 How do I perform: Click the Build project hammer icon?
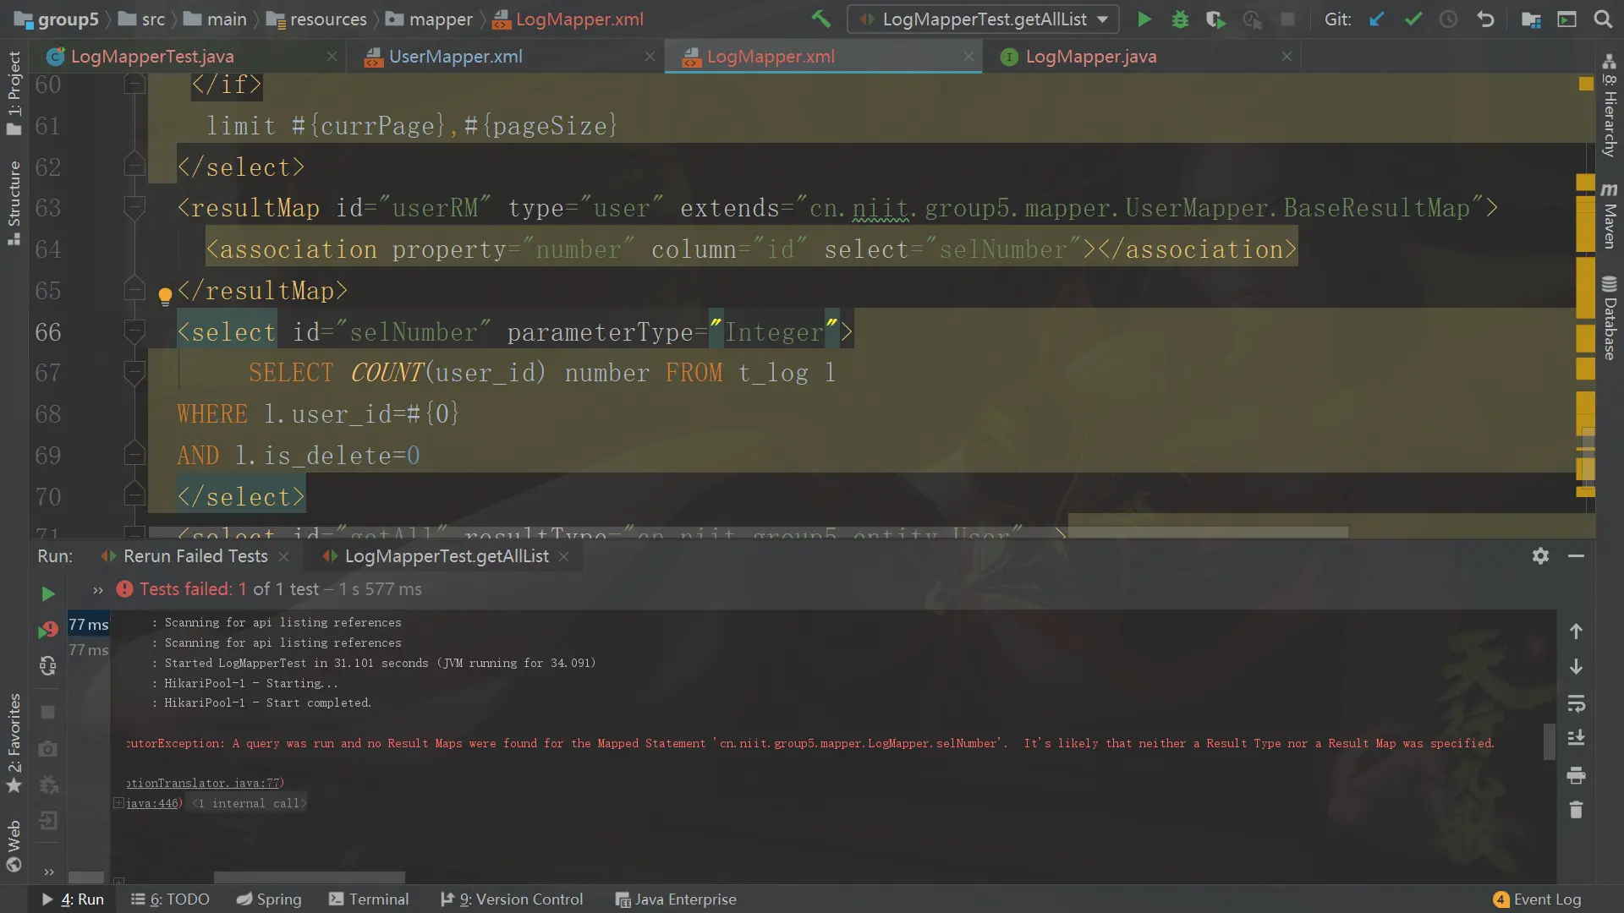(820, 19)
